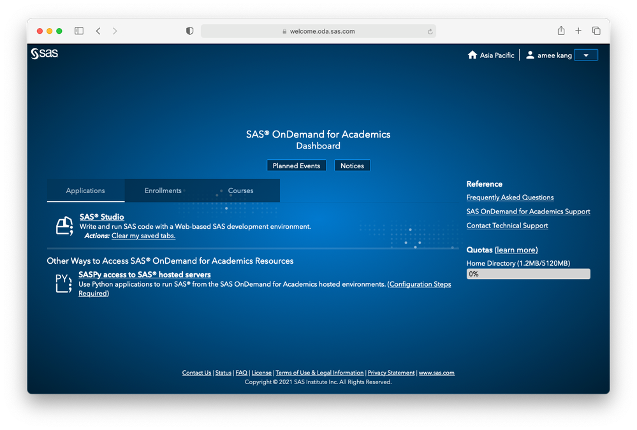Click the SAS OnDemand for Academics Dashboard title
637x430 pixels.
pos(318,140)
